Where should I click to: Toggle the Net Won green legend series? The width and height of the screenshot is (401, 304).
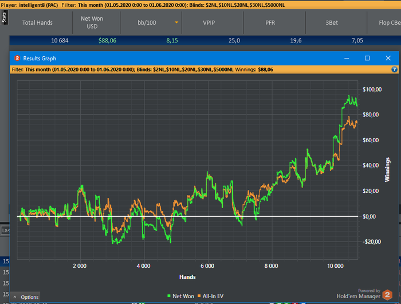(x=180, y=296)
